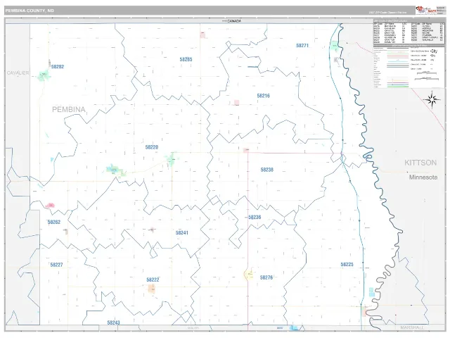Viewport: 450px width, 338px height.
Task: Select ZIP code label 58236
Action: pyautogui.click(x=255, y=218)
